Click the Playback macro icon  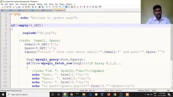coord(90,7)
